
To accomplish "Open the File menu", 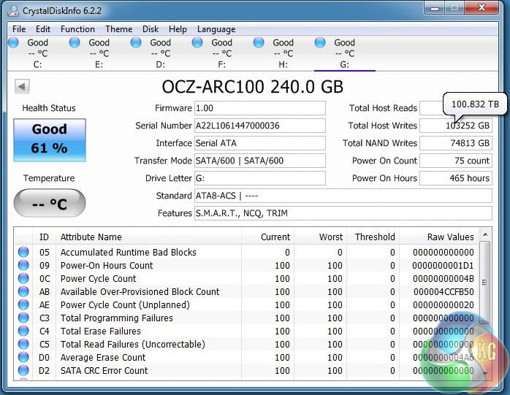I will point(19,29).
